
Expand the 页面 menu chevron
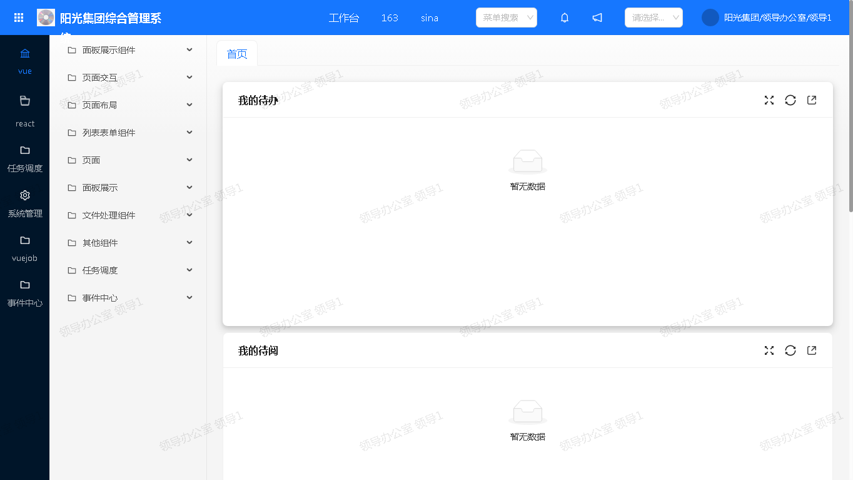tap(189, 160)
